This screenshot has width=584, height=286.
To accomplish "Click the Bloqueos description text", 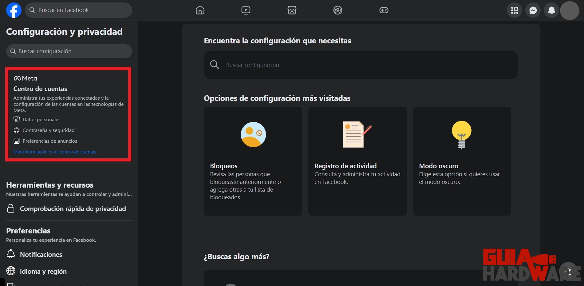I will tap(245, 186).
